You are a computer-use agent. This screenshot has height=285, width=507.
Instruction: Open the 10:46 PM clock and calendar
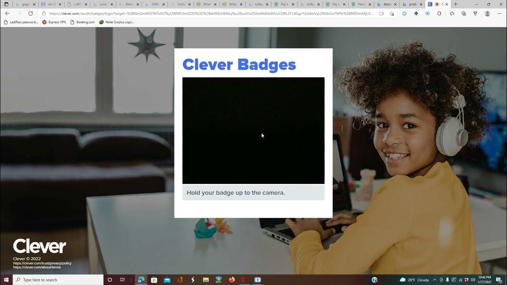click(x=485, y=280)
